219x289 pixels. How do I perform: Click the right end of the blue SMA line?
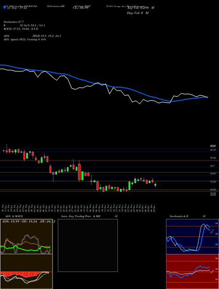207,97
